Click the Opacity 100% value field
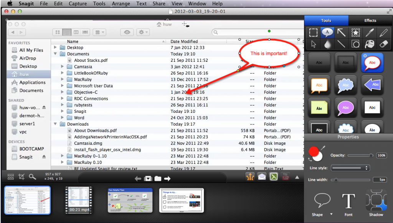 381,155
